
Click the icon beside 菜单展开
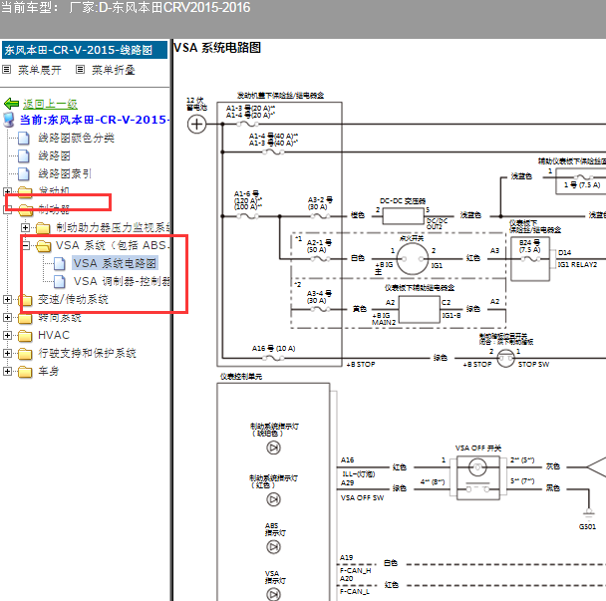[7, 70]
